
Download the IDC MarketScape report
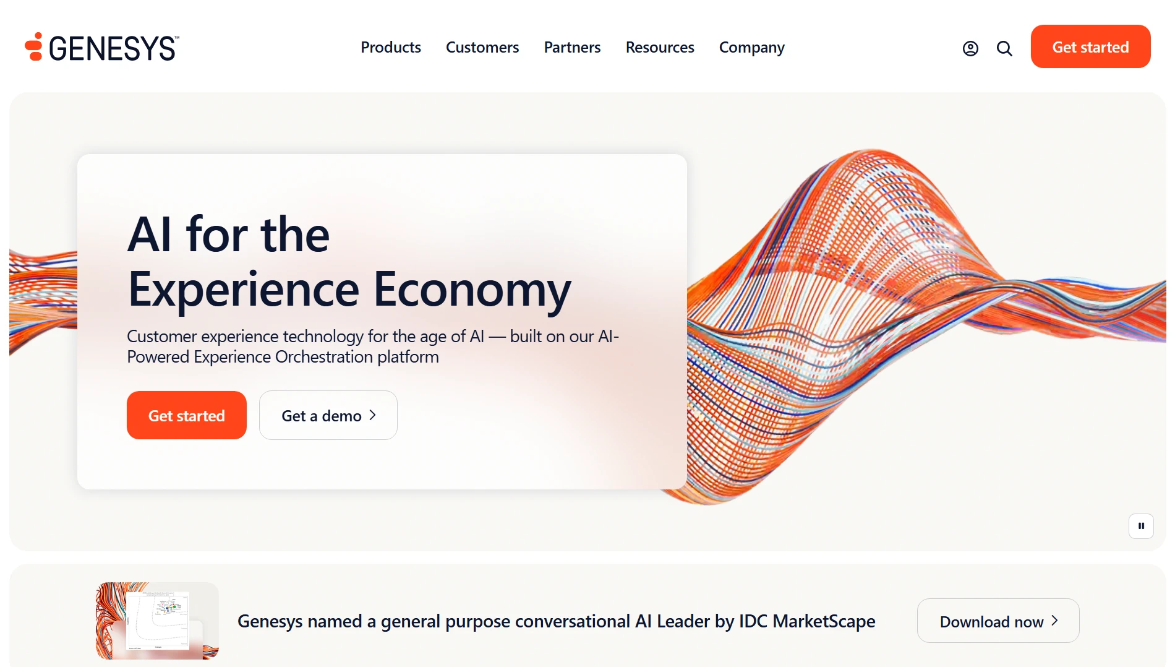(998, 621)
